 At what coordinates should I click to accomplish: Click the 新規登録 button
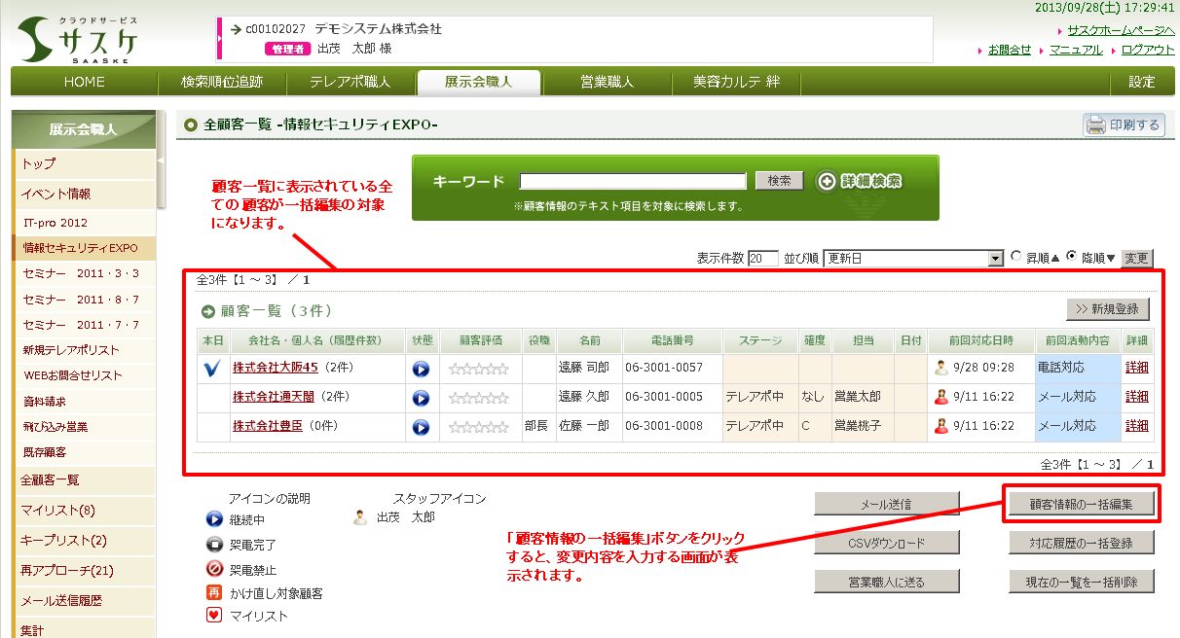point(1107,309)
